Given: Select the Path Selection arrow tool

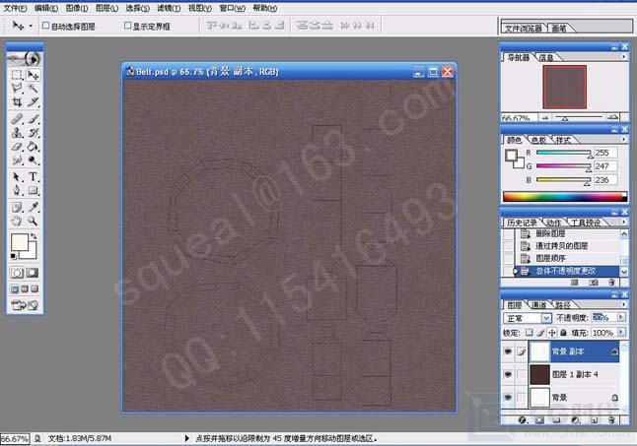Looking at the screenshot, I should click(17, 177).
